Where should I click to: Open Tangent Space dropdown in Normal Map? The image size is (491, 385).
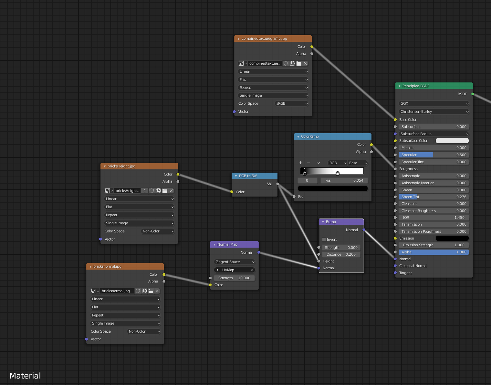click(235, 262)
